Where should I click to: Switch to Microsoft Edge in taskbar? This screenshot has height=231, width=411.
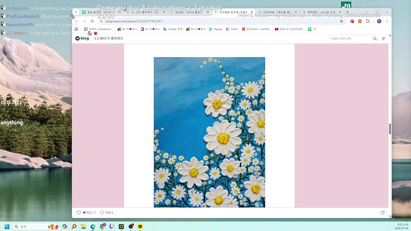(93, 227)
